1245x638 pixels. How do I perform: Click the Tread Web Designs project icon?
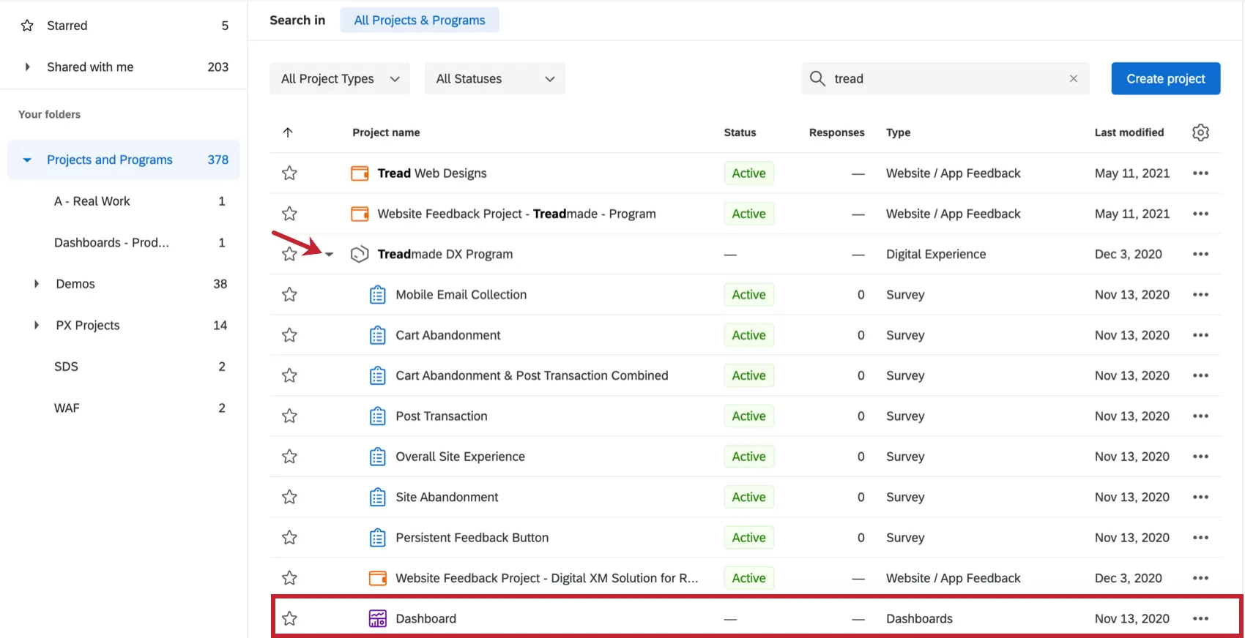[360, 173]
